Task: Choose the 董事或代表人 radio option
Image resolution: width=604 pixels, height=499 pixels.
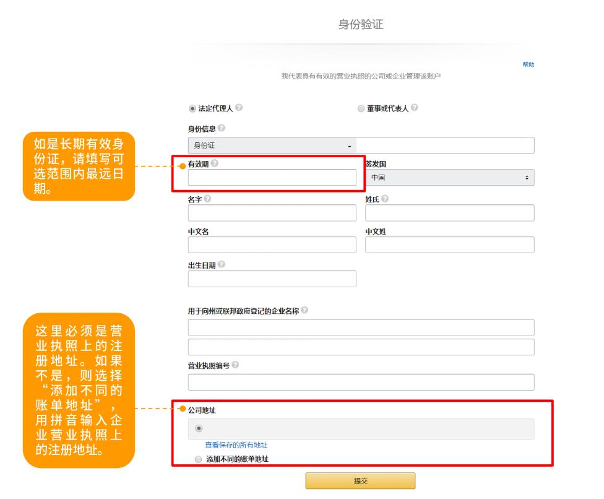Action: tap(361, 110)
